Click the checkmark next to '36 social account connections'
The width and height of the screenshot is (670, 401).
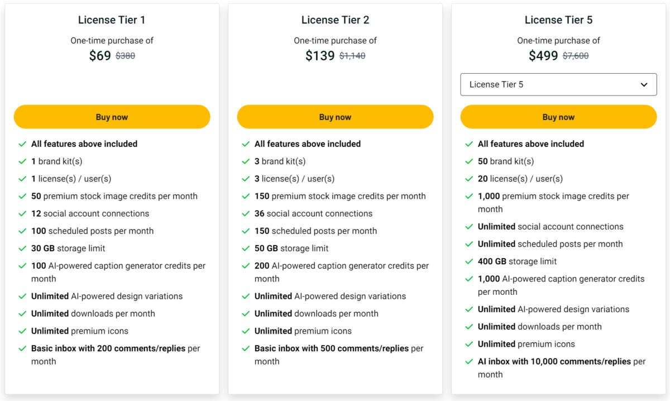click(246, 213)
